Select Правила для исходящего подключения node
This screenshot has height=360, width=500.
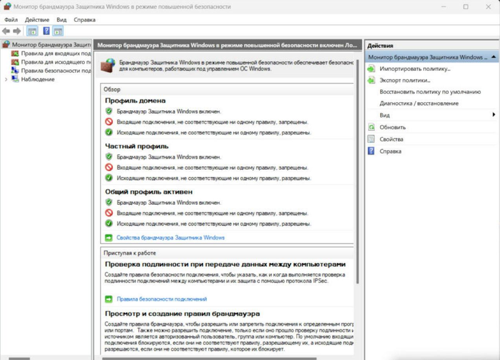point(56,62)
